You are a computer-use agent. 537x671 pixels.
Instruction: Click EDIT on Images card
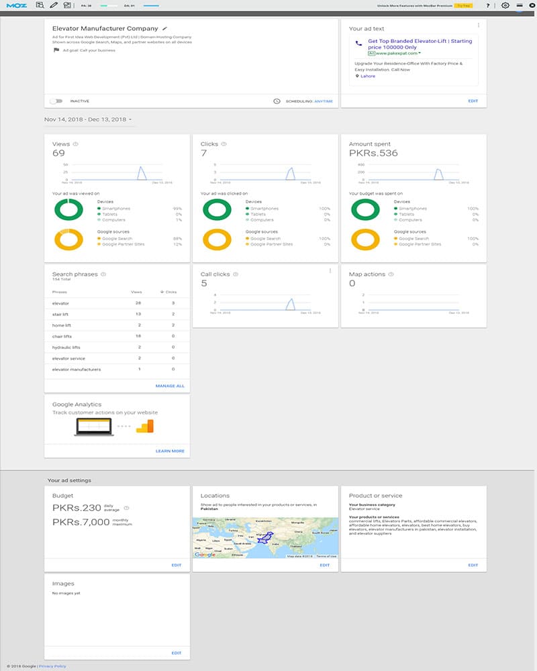pyautogui.click(x=177, y=653)
